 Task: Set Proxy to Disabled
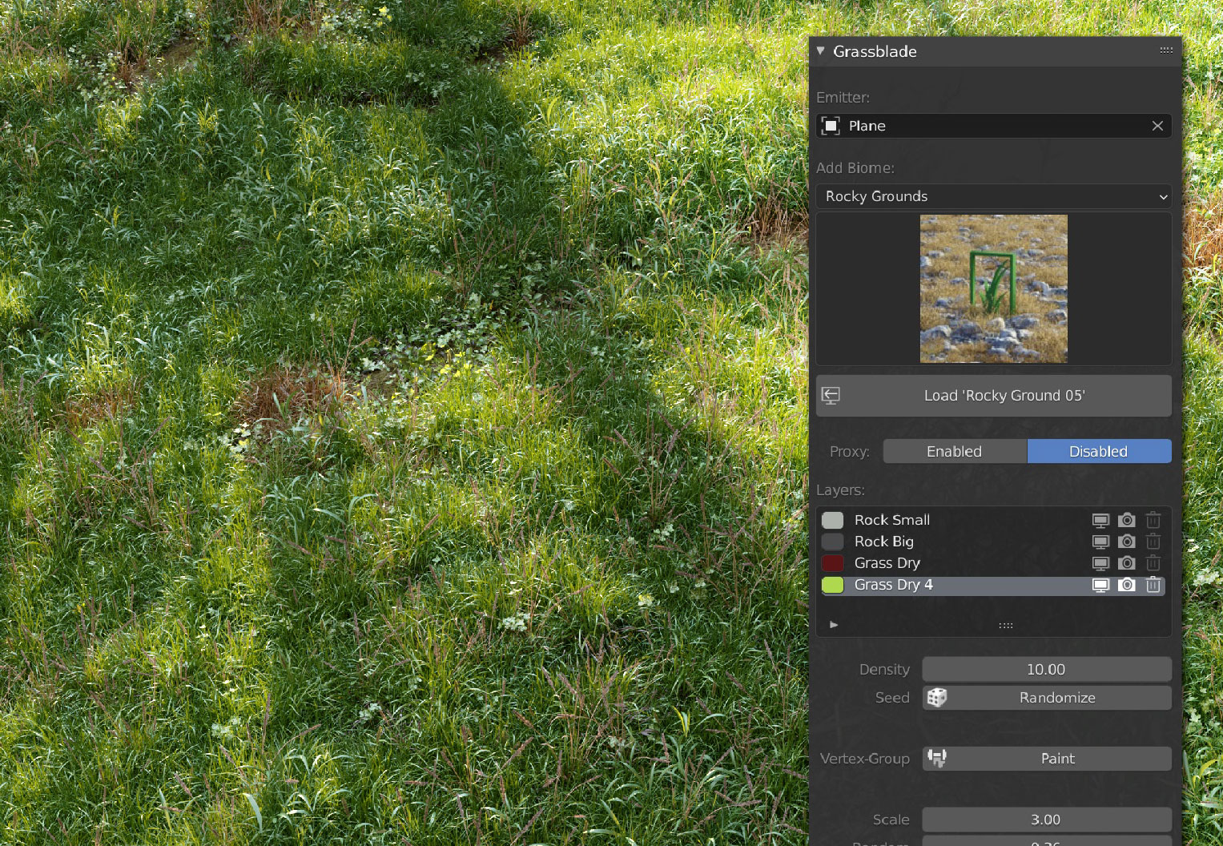tap(1100, 451)
